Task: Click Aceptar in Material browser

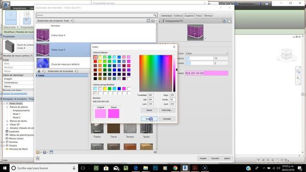Action: [x=203, y=158]
